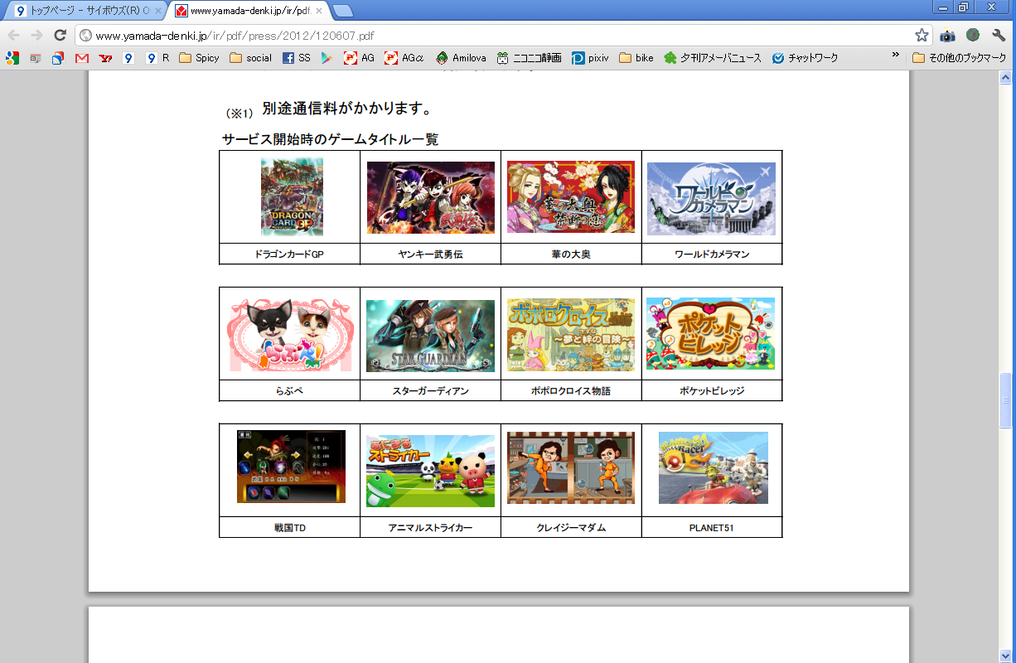1016x663 pixels.
Task: Bookmark this page with the star icon
Action: click(922, 36)
